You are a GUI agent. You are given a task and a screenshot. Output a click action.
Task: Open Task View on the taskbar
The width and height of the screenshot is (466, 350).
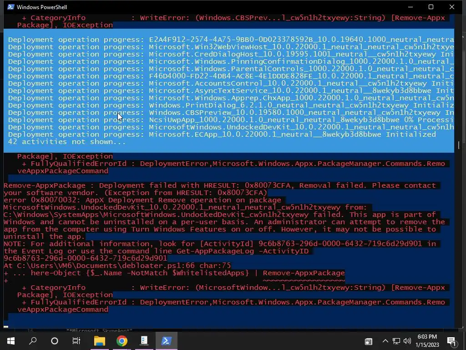pyautogui.click(x=76, y=341)
